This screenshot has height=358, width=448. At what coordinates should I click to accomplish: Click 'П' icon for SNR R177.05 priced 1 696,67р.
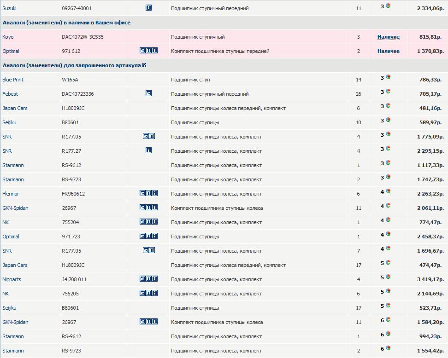tap(152, 250)
